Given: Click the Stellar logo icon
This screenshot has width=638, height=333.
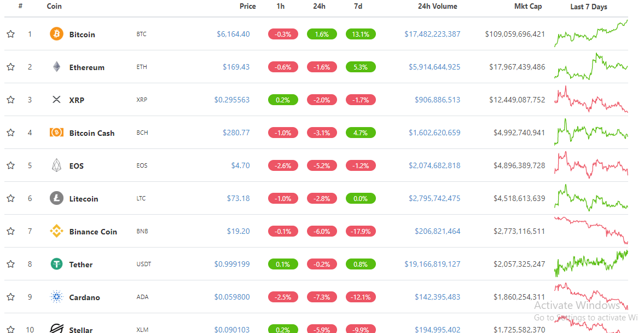Looking at the screenshot, I should coord(56,328).
